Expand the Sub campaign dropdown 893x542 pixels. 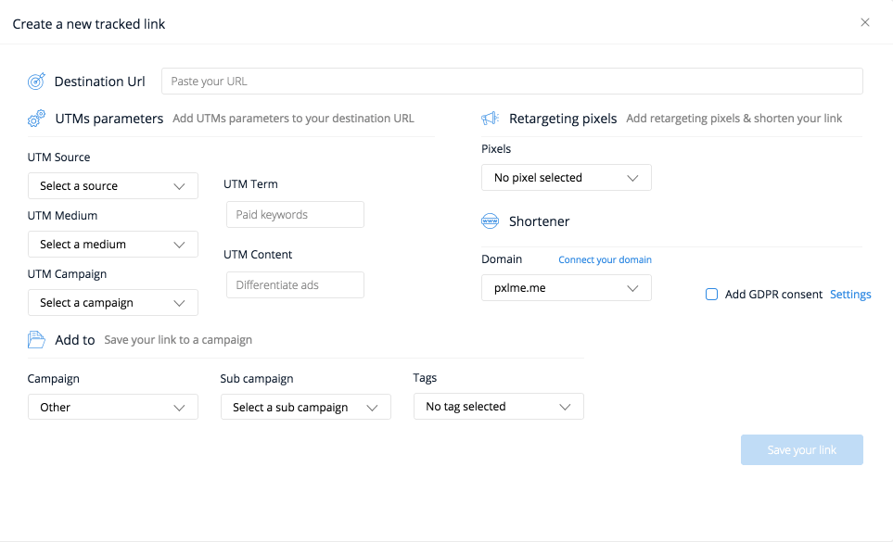(x=305, y=407)
